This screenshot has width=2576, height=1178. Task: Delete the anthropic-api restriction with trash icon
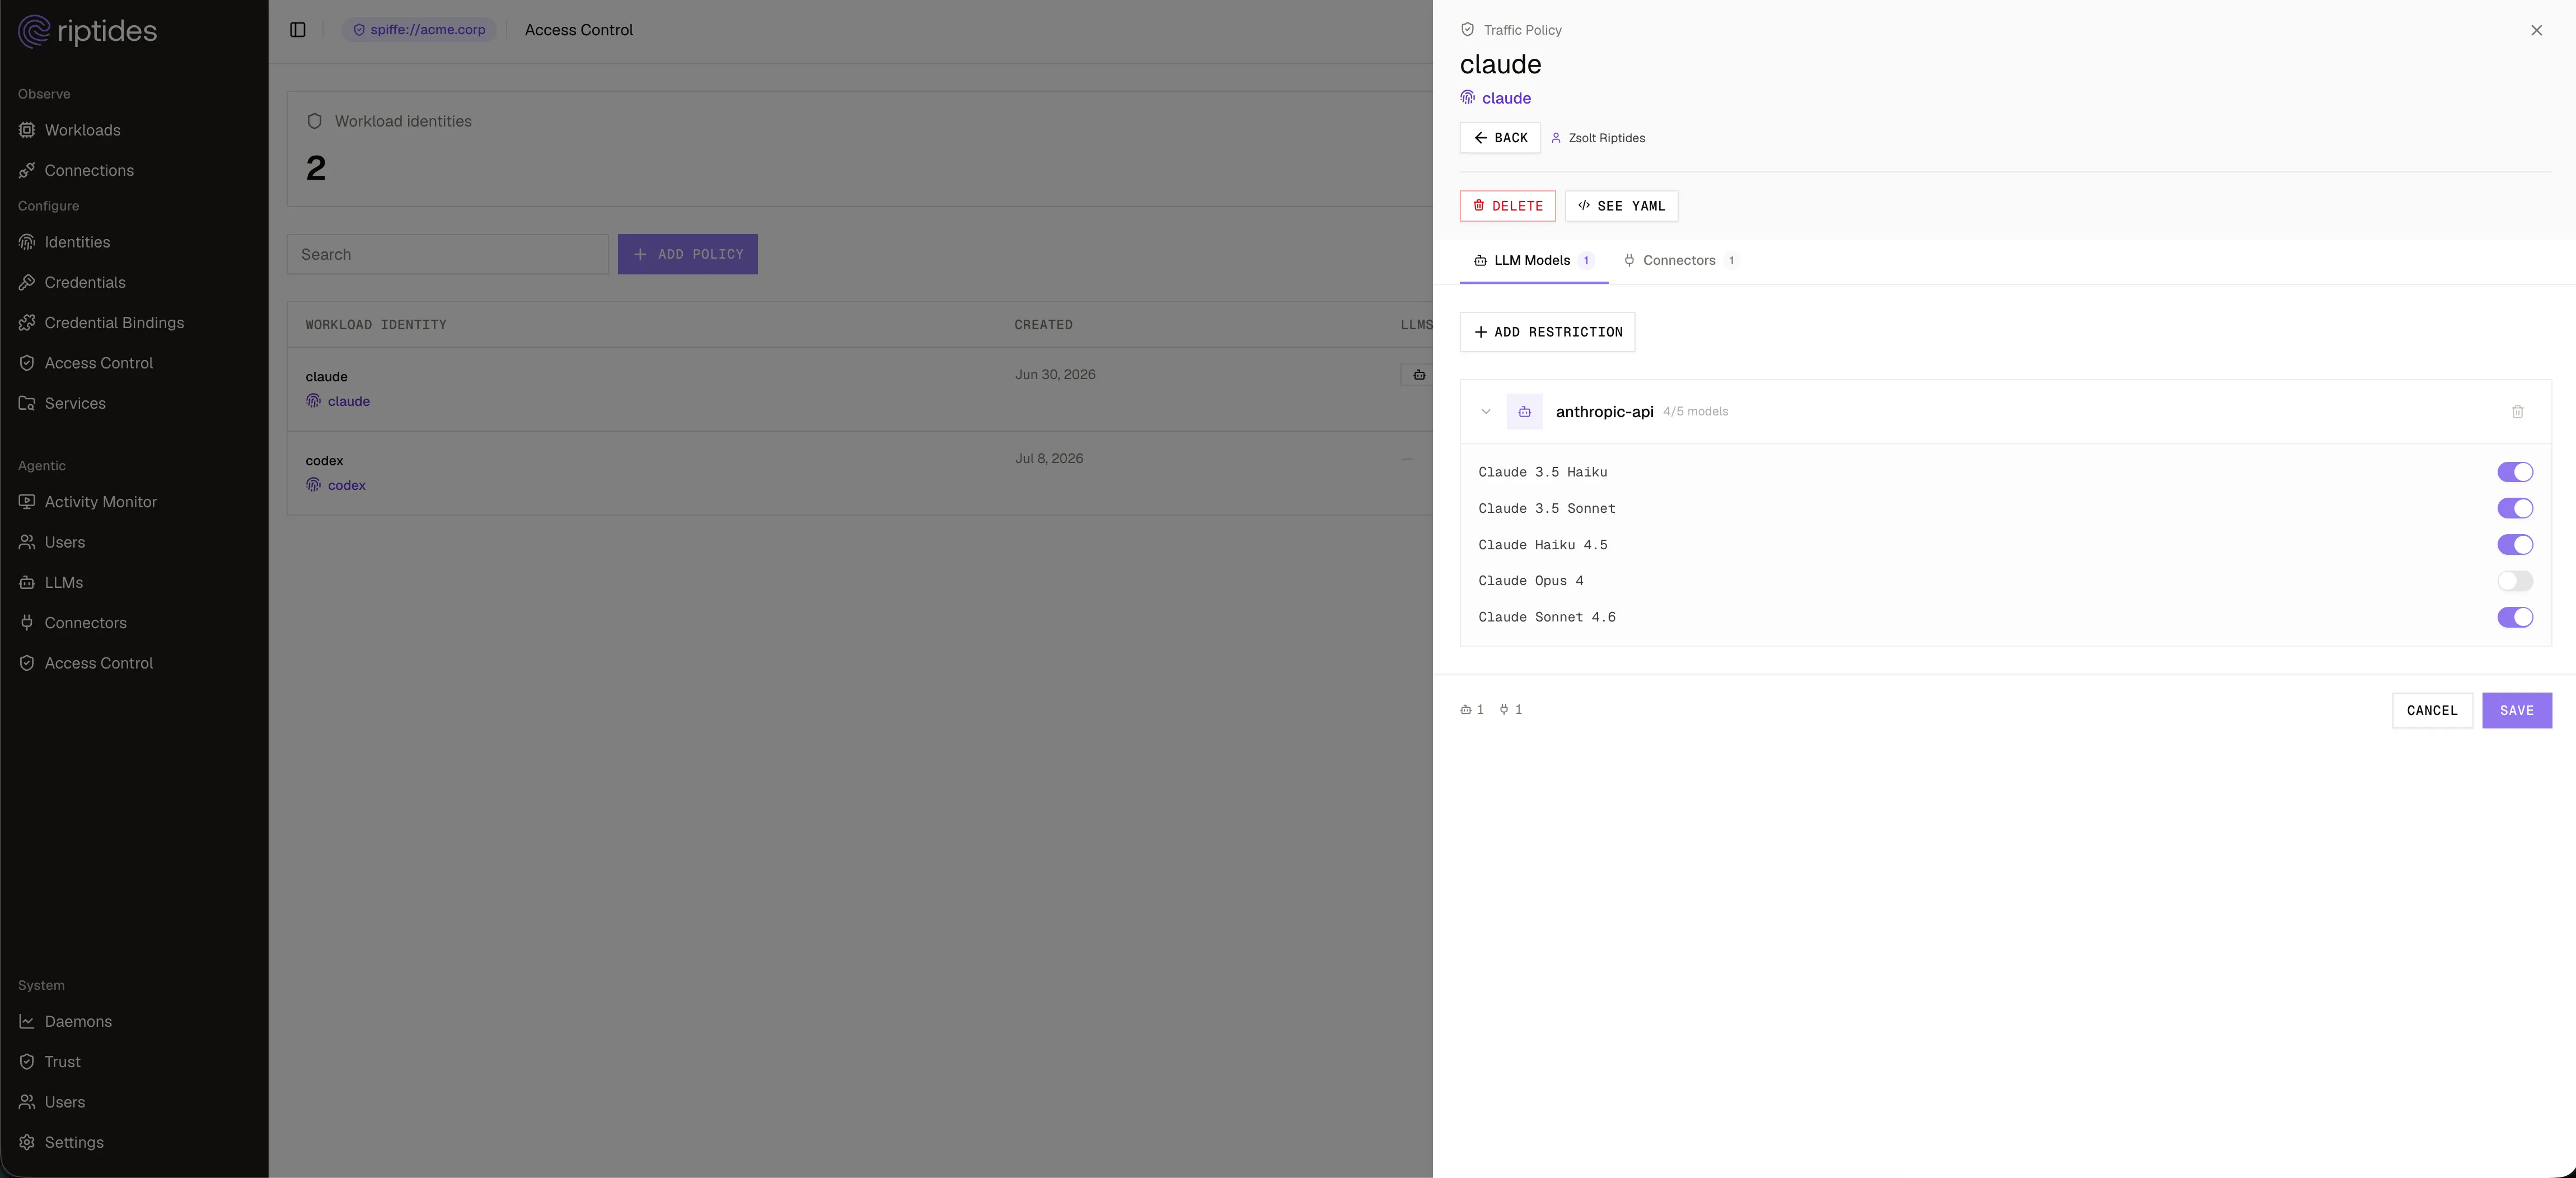[2517, 411]
